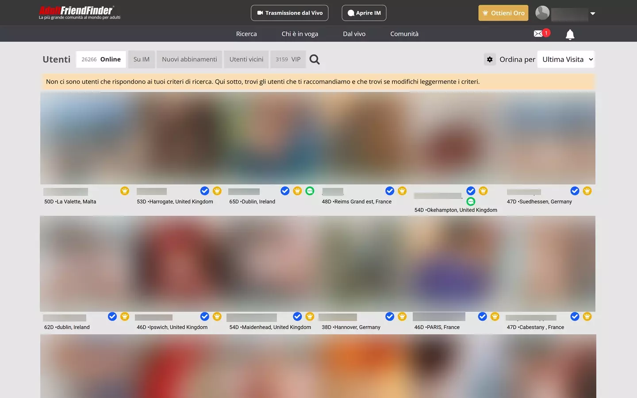The width and height of the screenshot is (637, 398).
Task: Open the VIP tab
Action: [x=288, y=59]
